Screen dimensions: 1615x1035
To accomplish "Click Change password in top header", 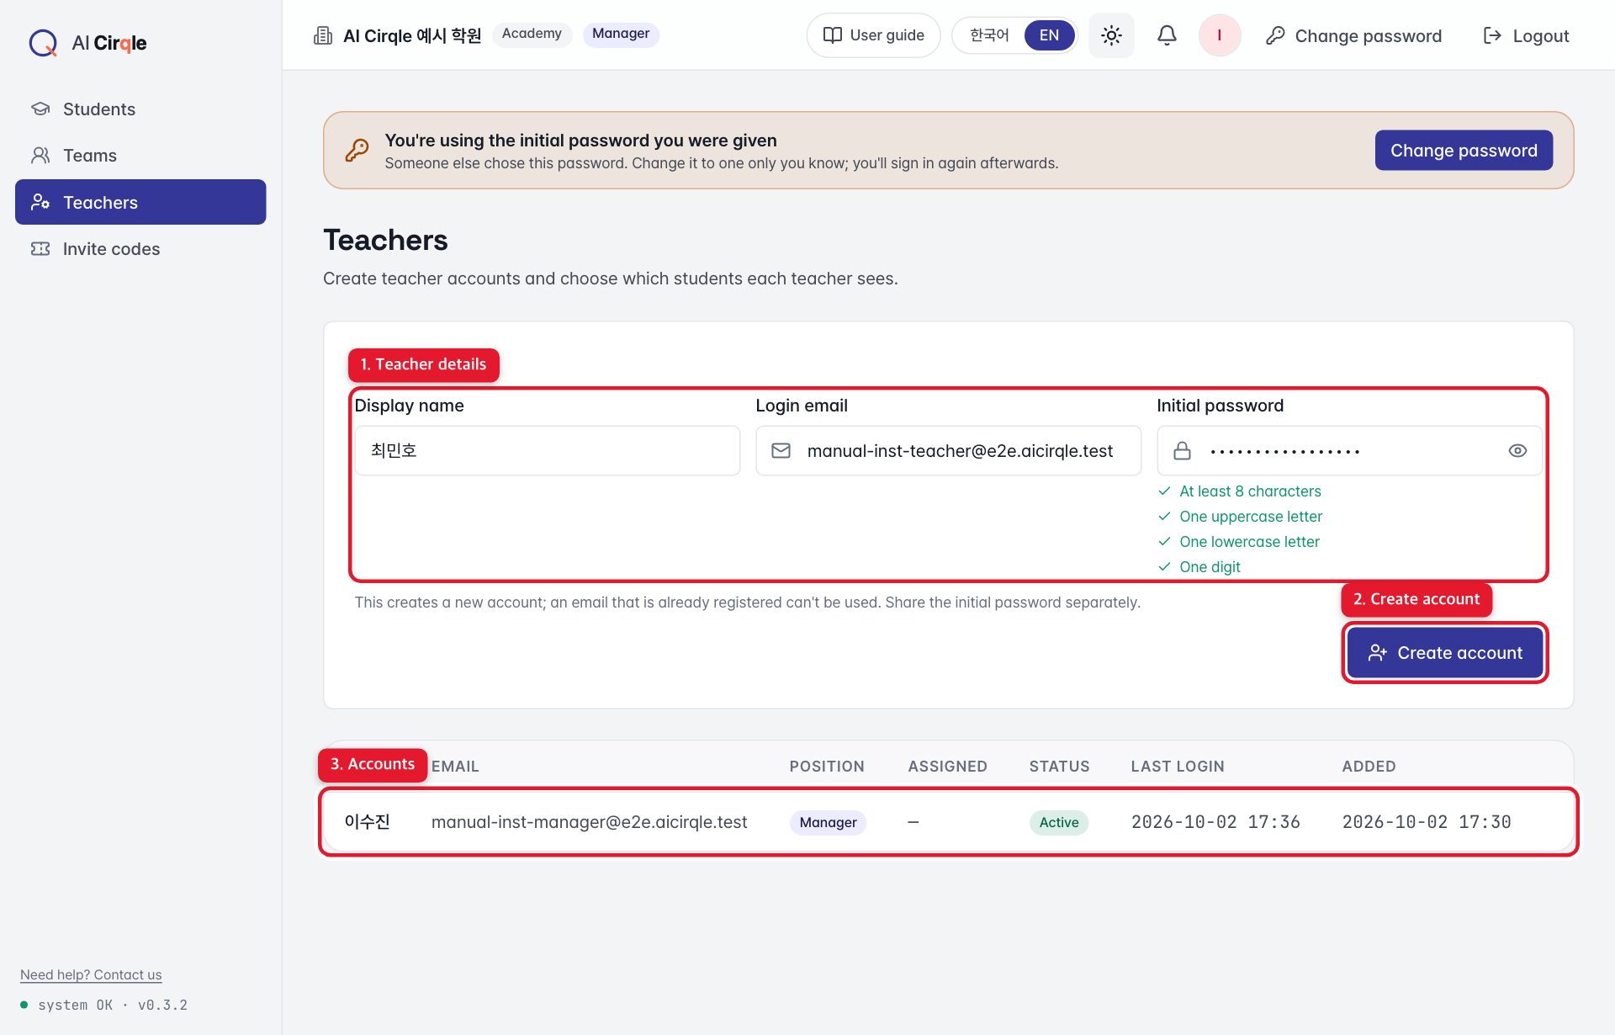I will (1353, 35).
